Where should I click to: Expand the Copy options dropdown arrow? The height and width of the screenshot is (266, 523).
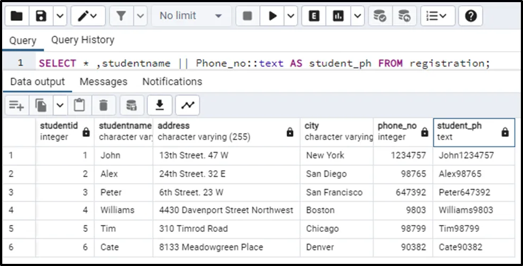point(60,106)
